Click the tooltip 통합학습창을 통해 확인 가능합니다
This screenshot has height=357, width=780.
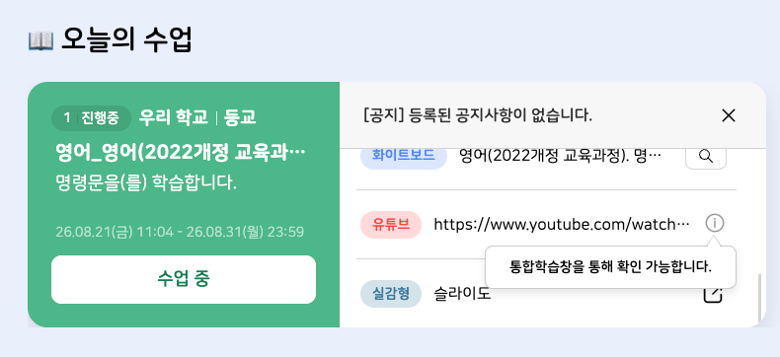tap(611, 267)
